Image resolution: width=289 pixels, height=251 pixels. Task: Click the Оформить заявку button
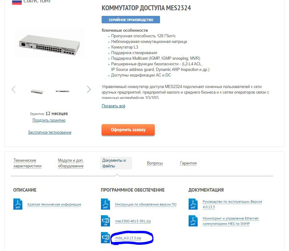(128, 130)
